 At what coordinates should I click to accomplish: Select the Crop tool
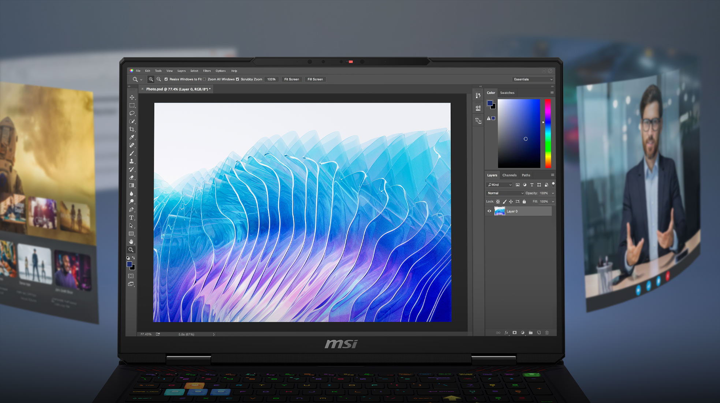(132, 129)
